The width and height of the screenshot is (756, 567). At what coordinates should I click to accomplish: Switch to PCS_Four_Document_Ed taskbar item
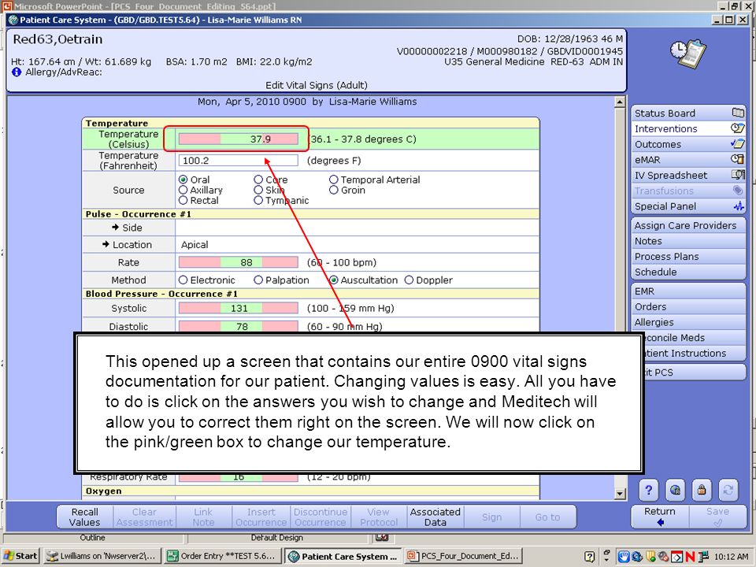click(464, 556)
